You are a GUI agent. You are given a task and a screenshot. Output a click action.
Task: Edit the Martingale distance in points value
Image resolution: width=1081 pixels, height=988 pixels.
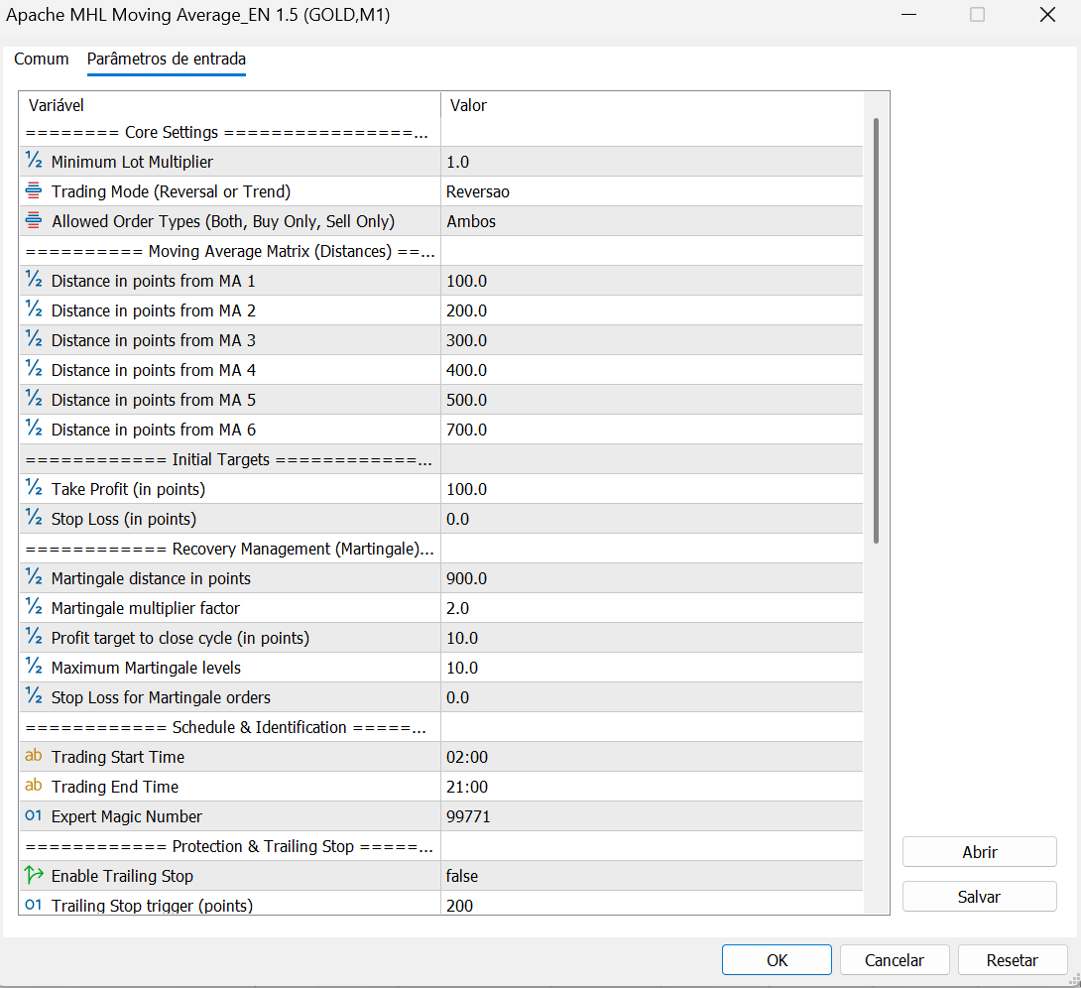click(650, 578)
